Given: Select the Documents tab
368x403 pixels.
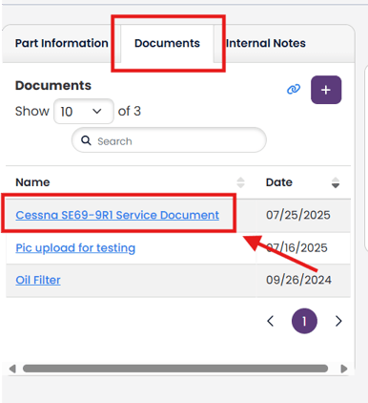Looking at the screenshot, I should coord(167,43).
